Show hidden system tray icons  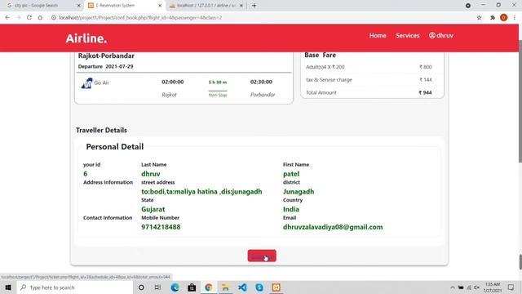tap(453, 287)
